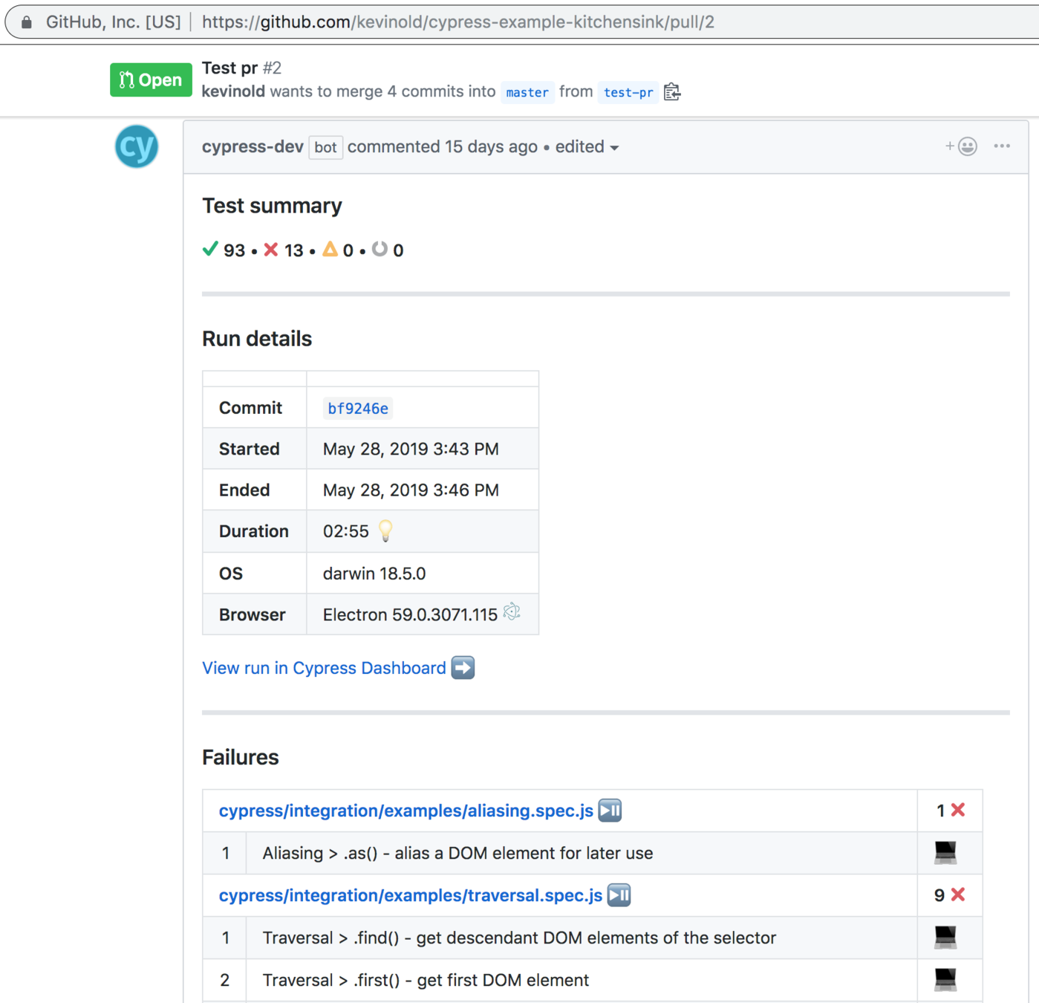Click the green Open status badge
The height and width of the screenshot is (1003, 1039).
click(151, 79)
